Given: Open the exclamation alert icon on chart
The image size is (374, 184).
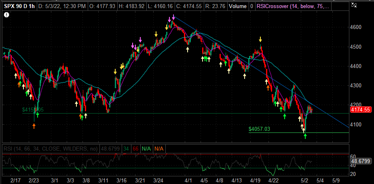Looking at the screenshot, I should 6,15.
